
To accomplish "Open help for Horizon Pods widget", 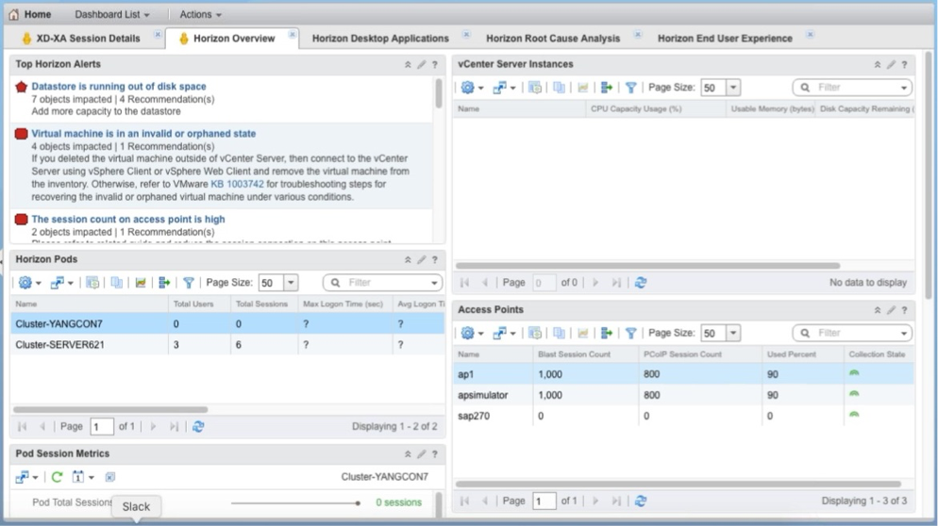I will (435, 259).
